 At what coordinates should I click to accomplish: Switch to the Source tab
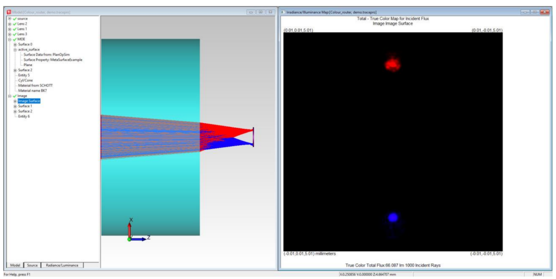32,265
